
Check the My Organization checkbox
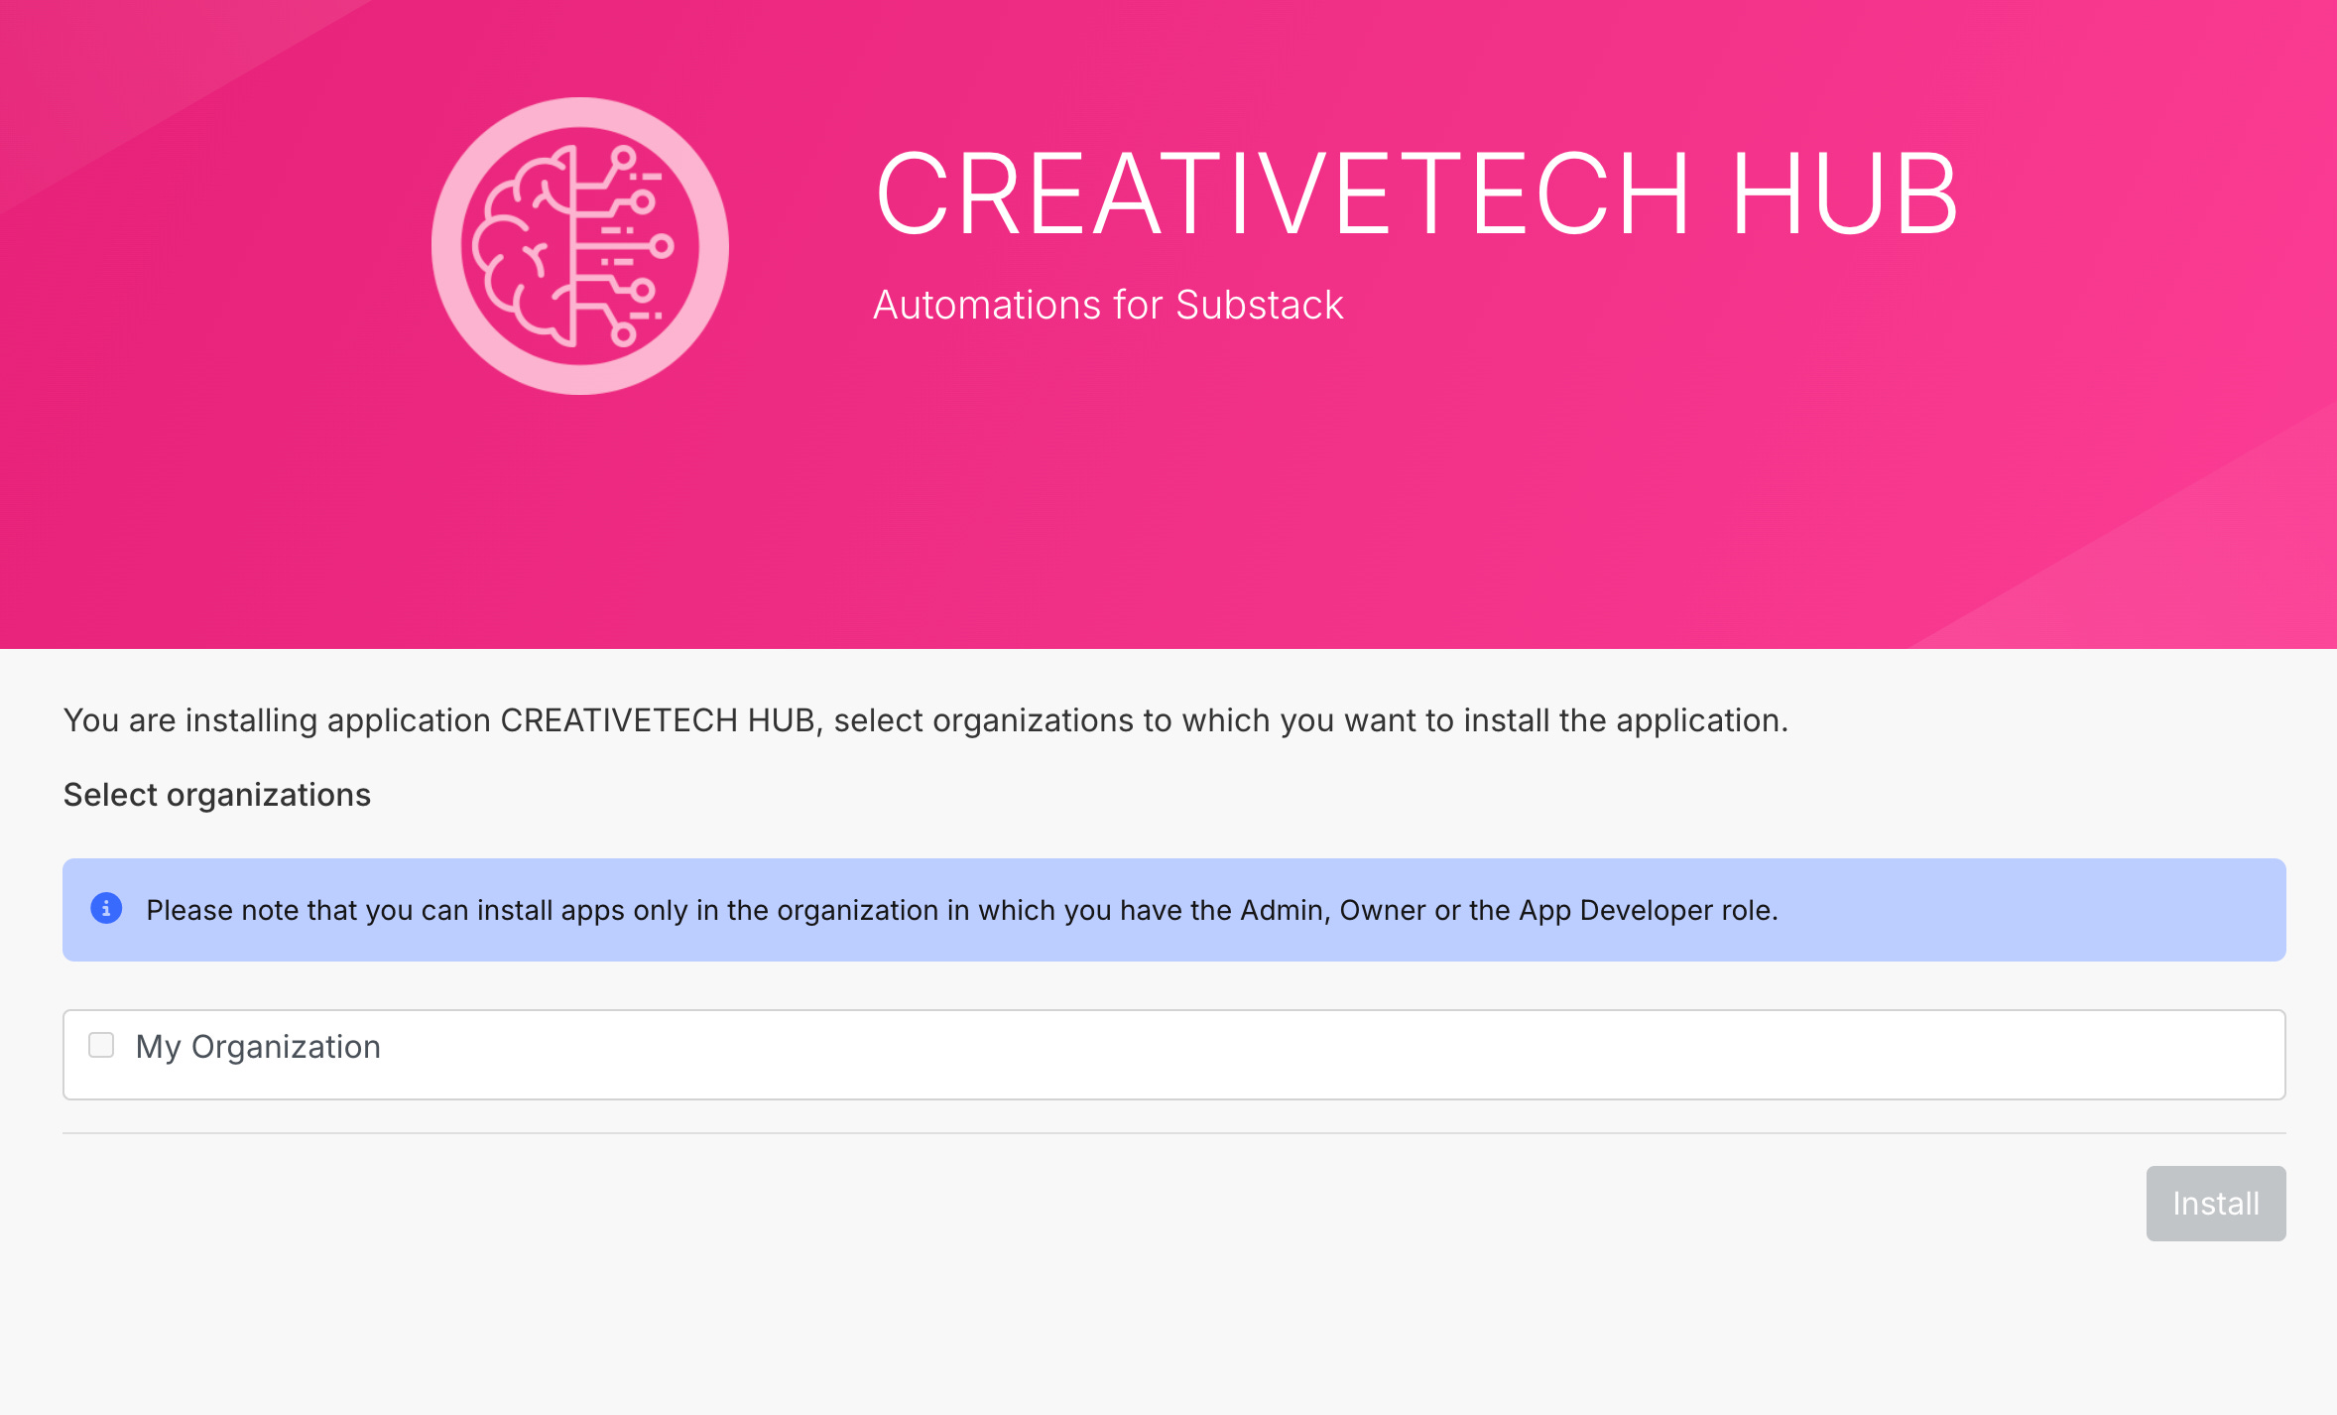tap(101, 1045)
